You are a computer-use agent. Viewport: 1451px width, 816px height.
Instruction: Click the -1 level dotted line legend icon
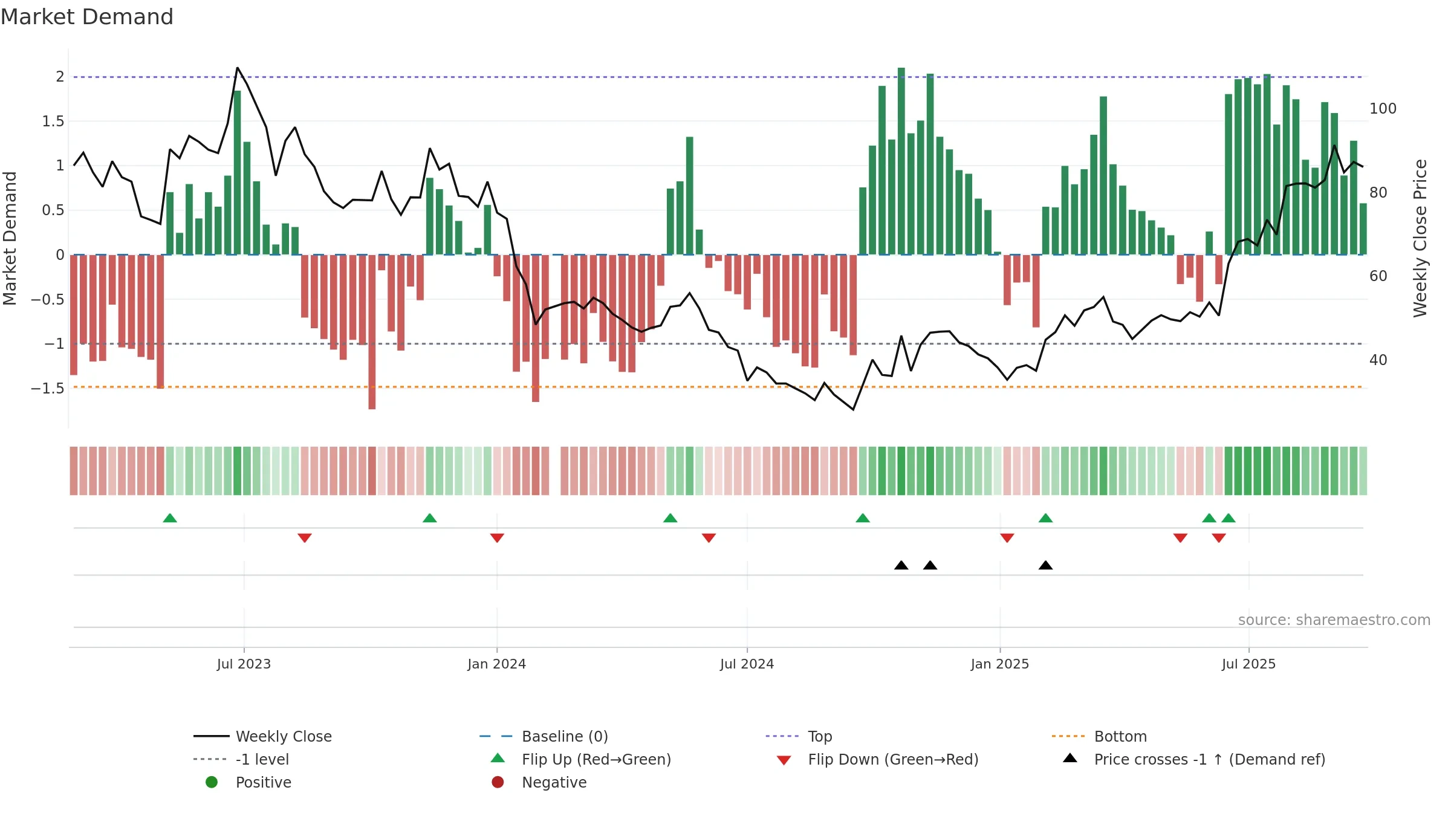pyautogui.click(x=211, y=759)
